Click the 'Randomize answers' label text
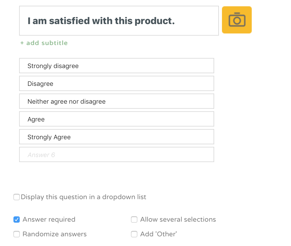The image size is (291, 246). pos(55,234)
